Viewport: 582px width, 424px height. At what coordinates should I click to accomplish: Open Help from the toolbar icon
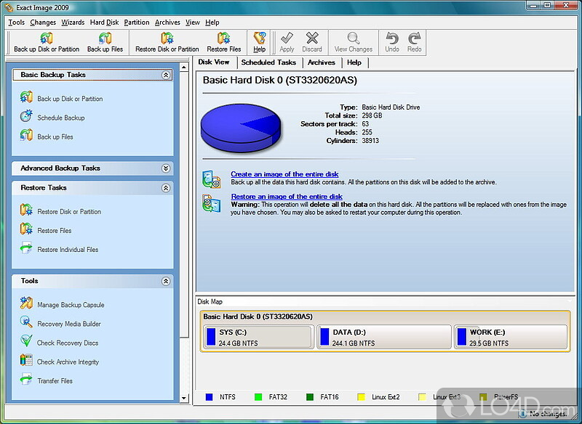[259, 38]
